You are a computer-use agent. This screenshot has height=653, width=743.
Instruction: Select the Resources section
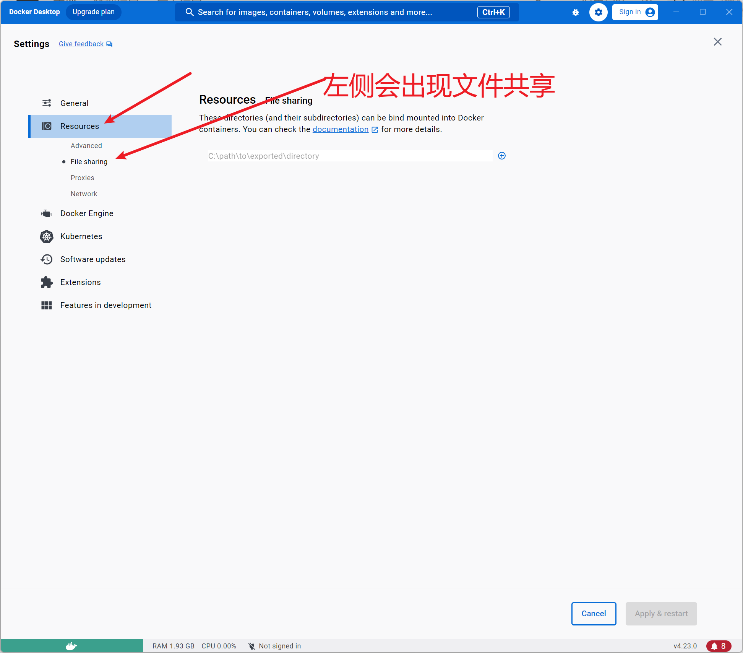pyautogui.click(x=79, y=126)
